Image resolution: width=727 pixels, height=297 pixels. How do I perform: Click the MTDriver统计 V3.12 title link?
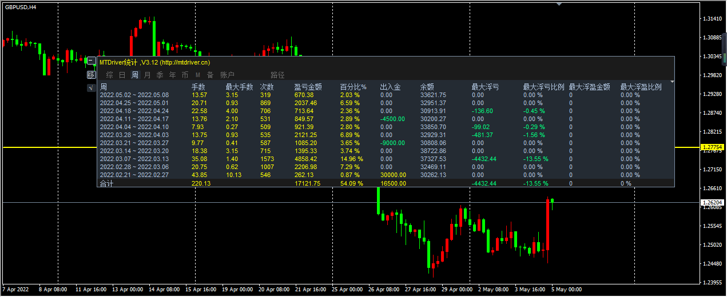pyautogui.click(x=154, y=62)
